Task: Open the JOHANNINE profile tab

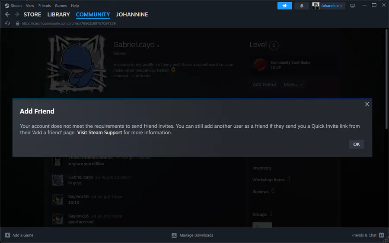Action: point(132,15)
